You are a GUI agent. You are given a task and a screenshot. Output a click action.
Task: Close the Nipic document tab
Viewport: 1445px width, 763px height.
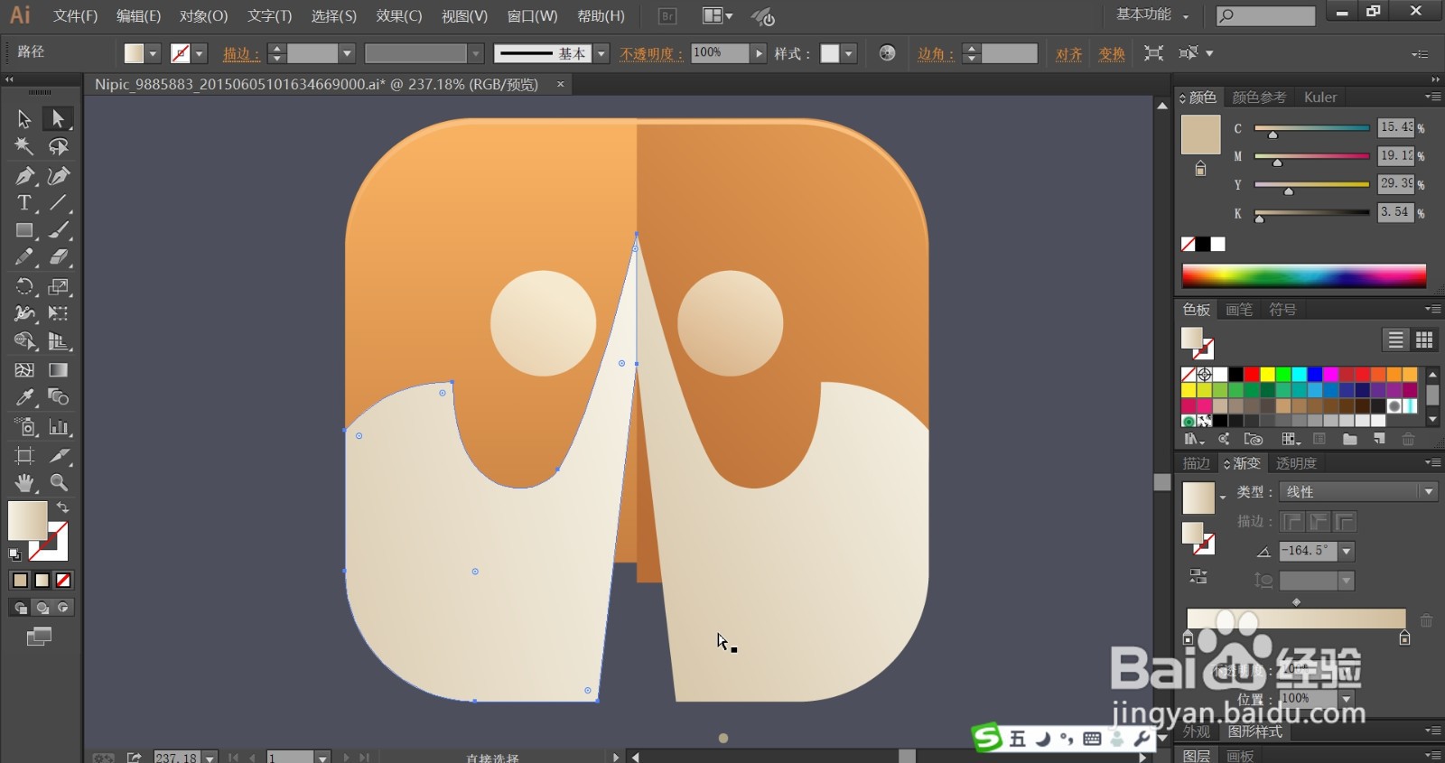click(x=560, y=84)
